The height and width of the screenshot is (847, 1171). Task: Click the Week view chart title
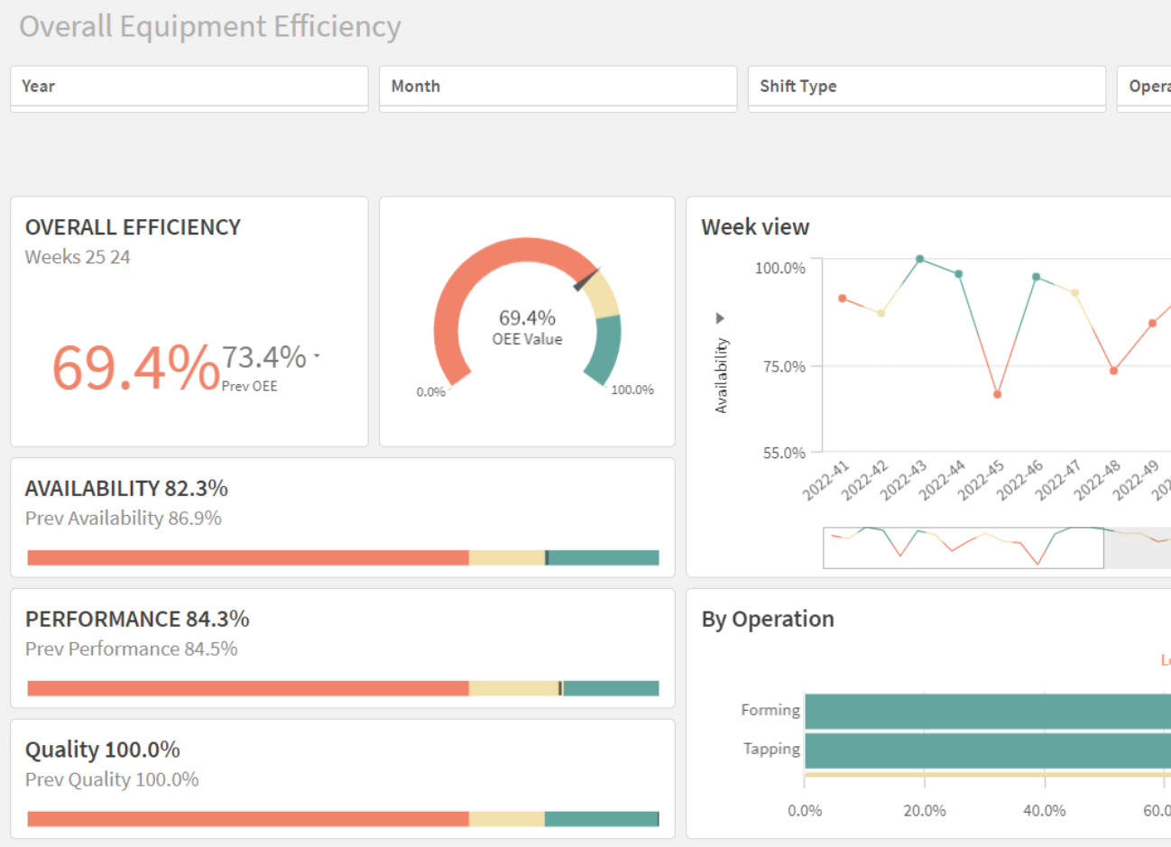[x=755, y=226]
